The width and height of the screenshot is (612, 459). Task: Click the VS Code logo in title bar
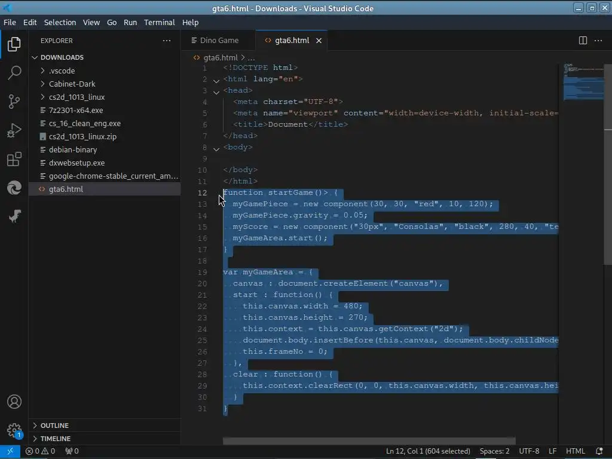tap(7, 8)
